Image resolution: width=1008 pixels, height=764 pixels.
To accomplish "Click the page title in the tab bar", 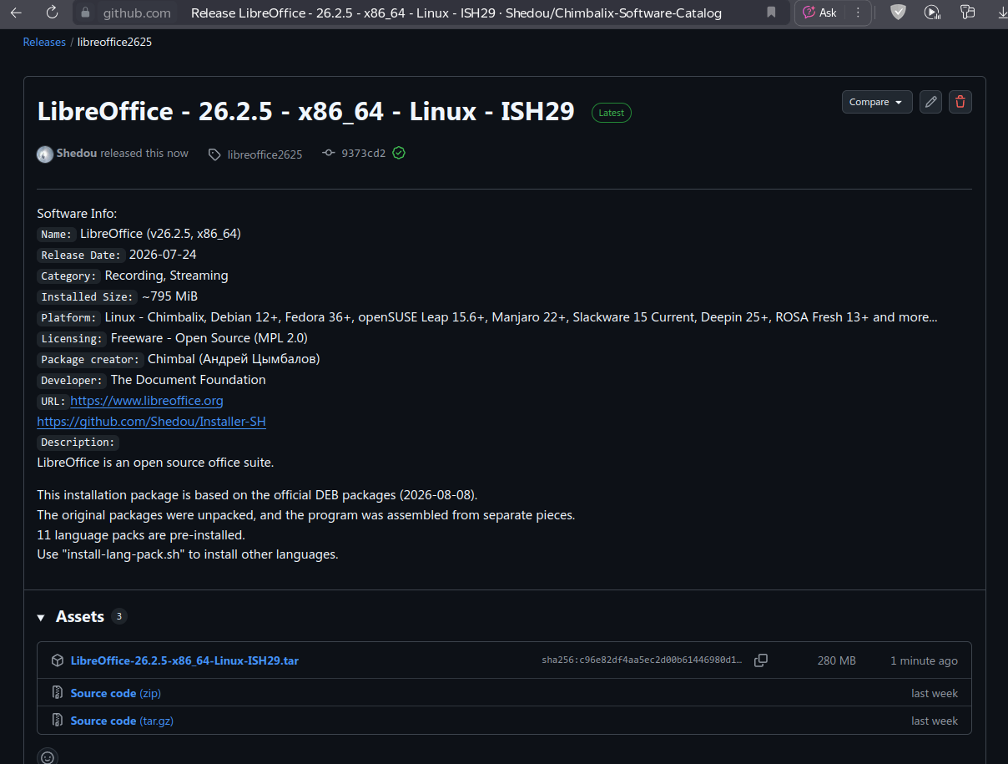I will coord(456,13).
